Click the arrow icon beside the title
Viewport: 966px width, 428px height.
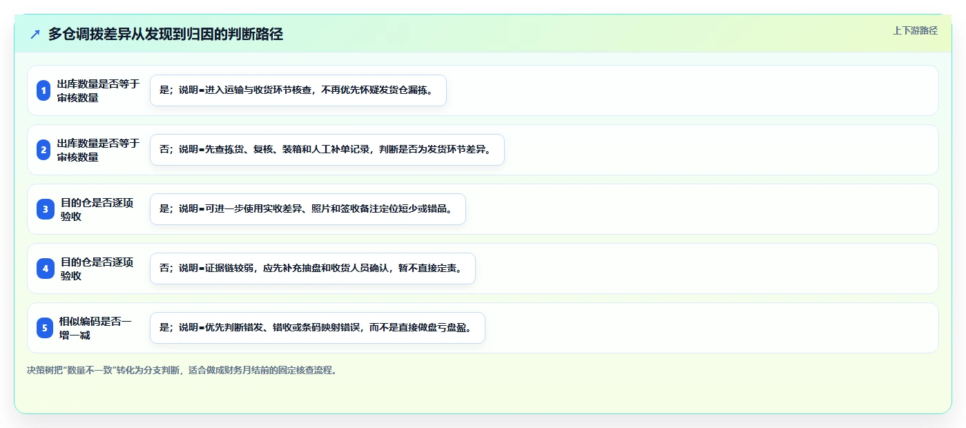[x=35, y=35]
